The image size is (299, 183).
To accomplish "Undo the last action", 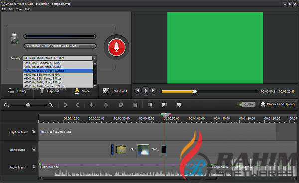I will (x=65, y=105).
